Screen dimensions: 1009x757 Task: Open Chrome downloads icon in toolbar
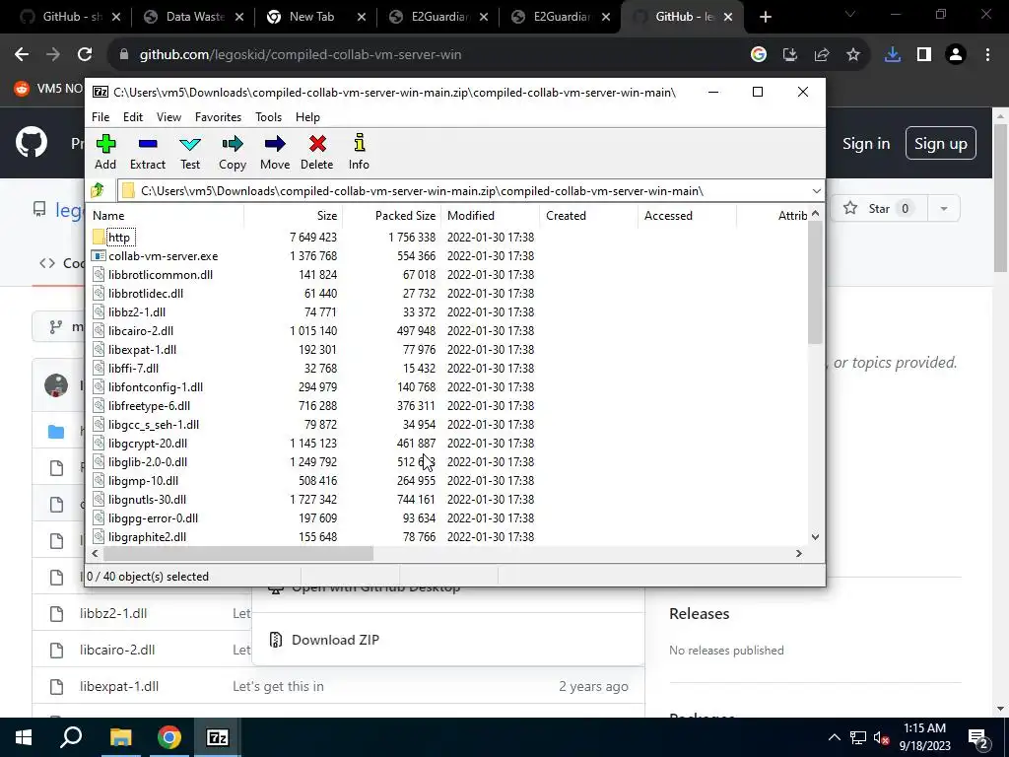click(892, 55)
